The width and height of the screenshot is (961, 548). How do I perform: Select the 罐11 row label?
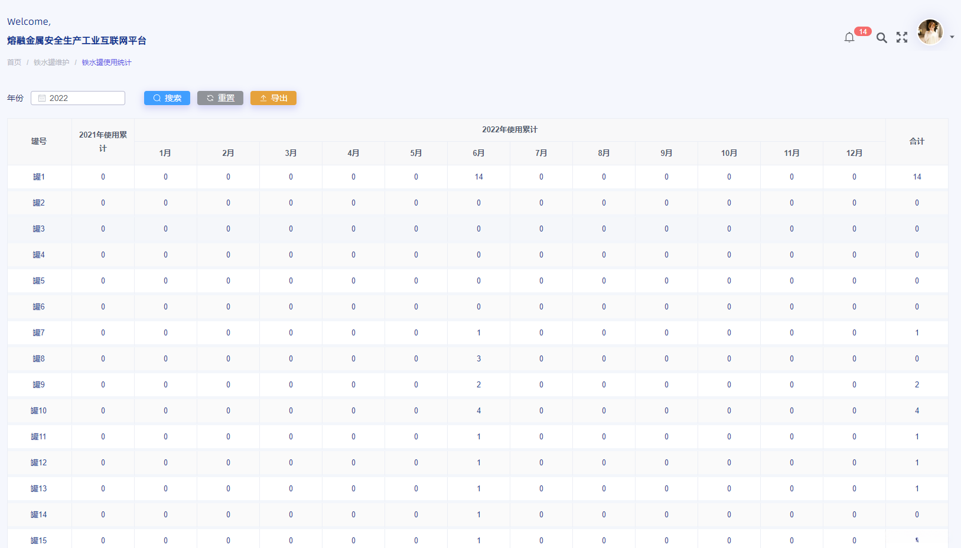pos(39,437)
